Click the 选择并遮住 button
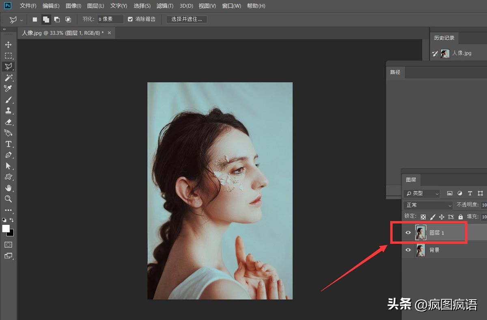The width and height of the screenshot is (487, 320). click(x=186, y=19)
